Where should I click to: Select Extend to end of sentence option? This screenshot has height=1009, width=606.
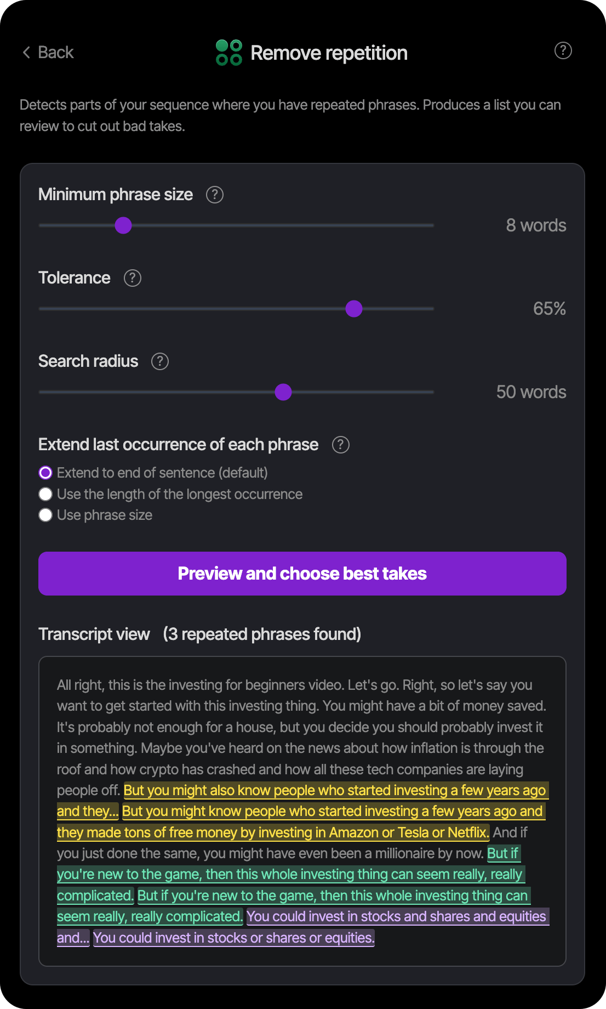point(45,473)
